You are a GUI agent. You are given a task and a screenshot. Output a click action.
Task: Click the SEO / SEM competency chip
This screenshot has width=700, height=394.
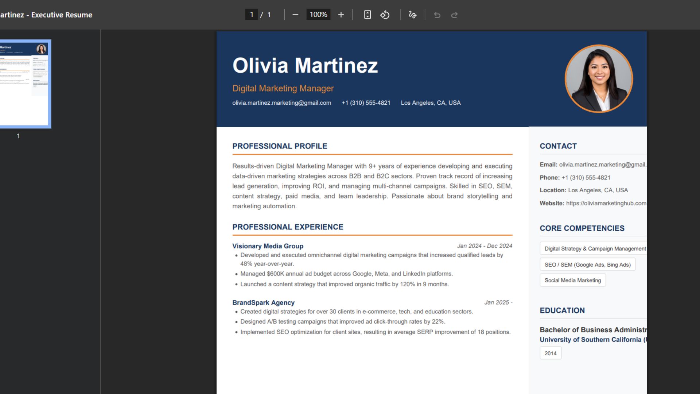pyautogui.click(x=587, y=264)
